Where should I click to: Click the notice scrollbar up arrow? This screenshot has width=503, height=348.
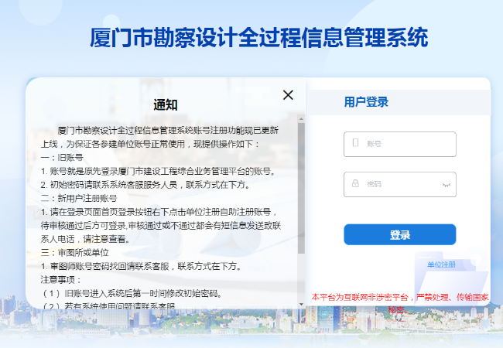(x=301, y=118)
